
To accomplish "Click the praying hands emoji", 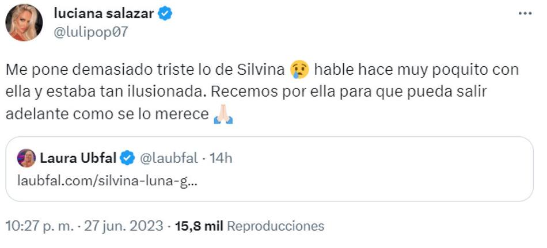I will (223, 115).
